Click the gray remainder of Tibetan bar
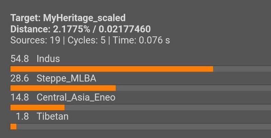Screen dimensions: 271x138 (x=144, y=126)
